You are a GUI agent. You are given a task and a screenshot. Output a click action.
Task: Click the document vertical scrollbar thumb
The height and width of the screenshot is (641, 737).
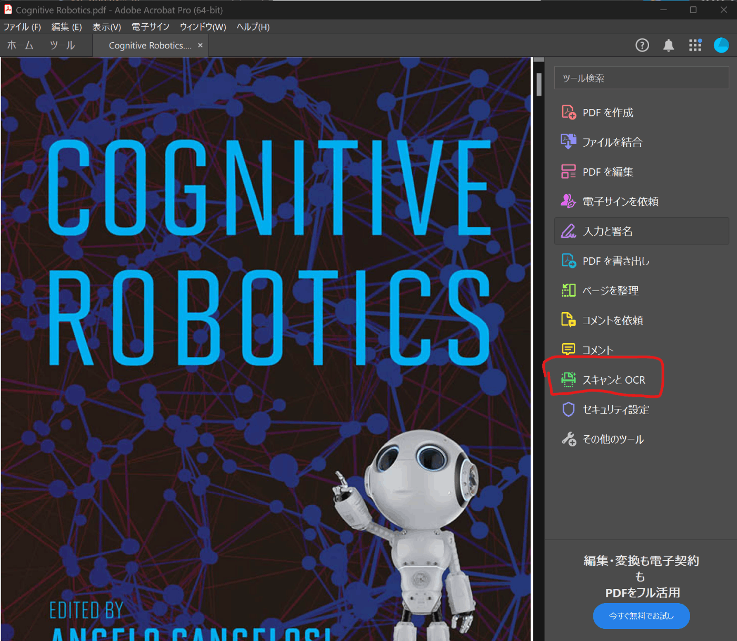click(x=539, y=84)
